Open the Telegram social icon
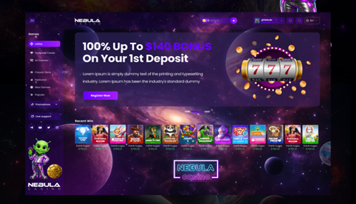 coord(32,128)
